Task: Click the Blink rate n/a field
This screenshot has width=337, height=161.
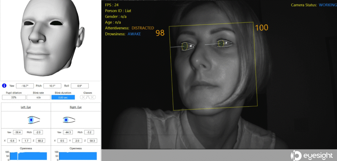Action: 38,97
